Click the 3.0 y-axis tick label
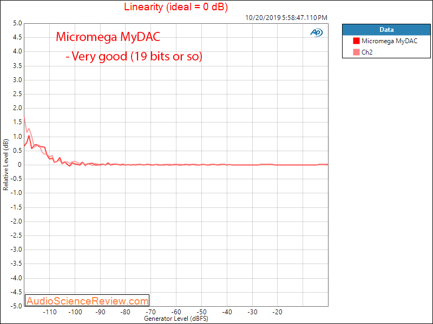This screenshot has height=324, width=433. pyautogui.click(x=17, y=80)
